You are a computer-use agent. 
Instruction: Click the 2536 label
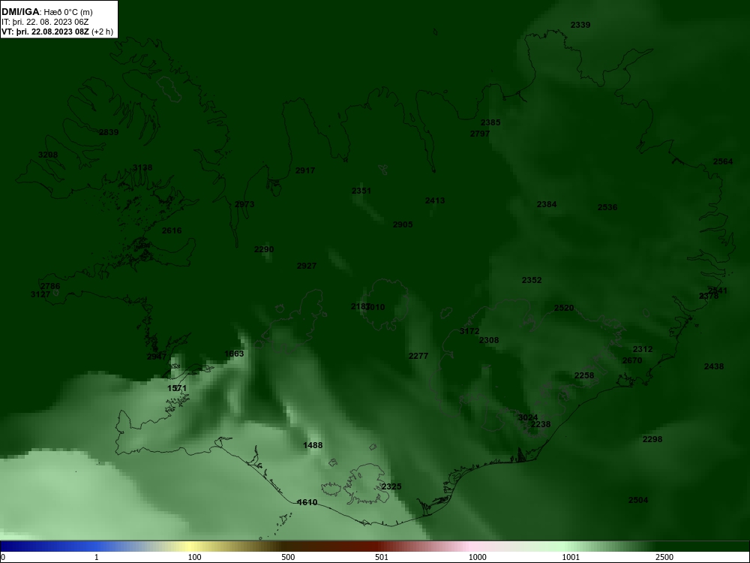(607, 207)
